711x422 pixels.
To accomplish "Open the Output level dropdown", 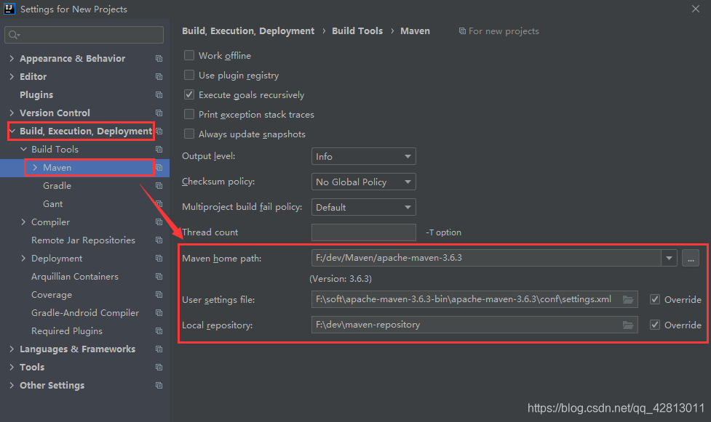I will coord(363,155).
